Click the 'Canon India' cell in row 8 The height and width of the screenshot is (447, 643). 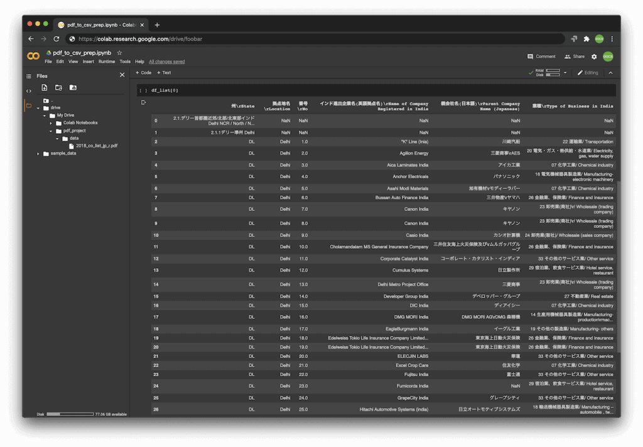[x=416, y=209]
